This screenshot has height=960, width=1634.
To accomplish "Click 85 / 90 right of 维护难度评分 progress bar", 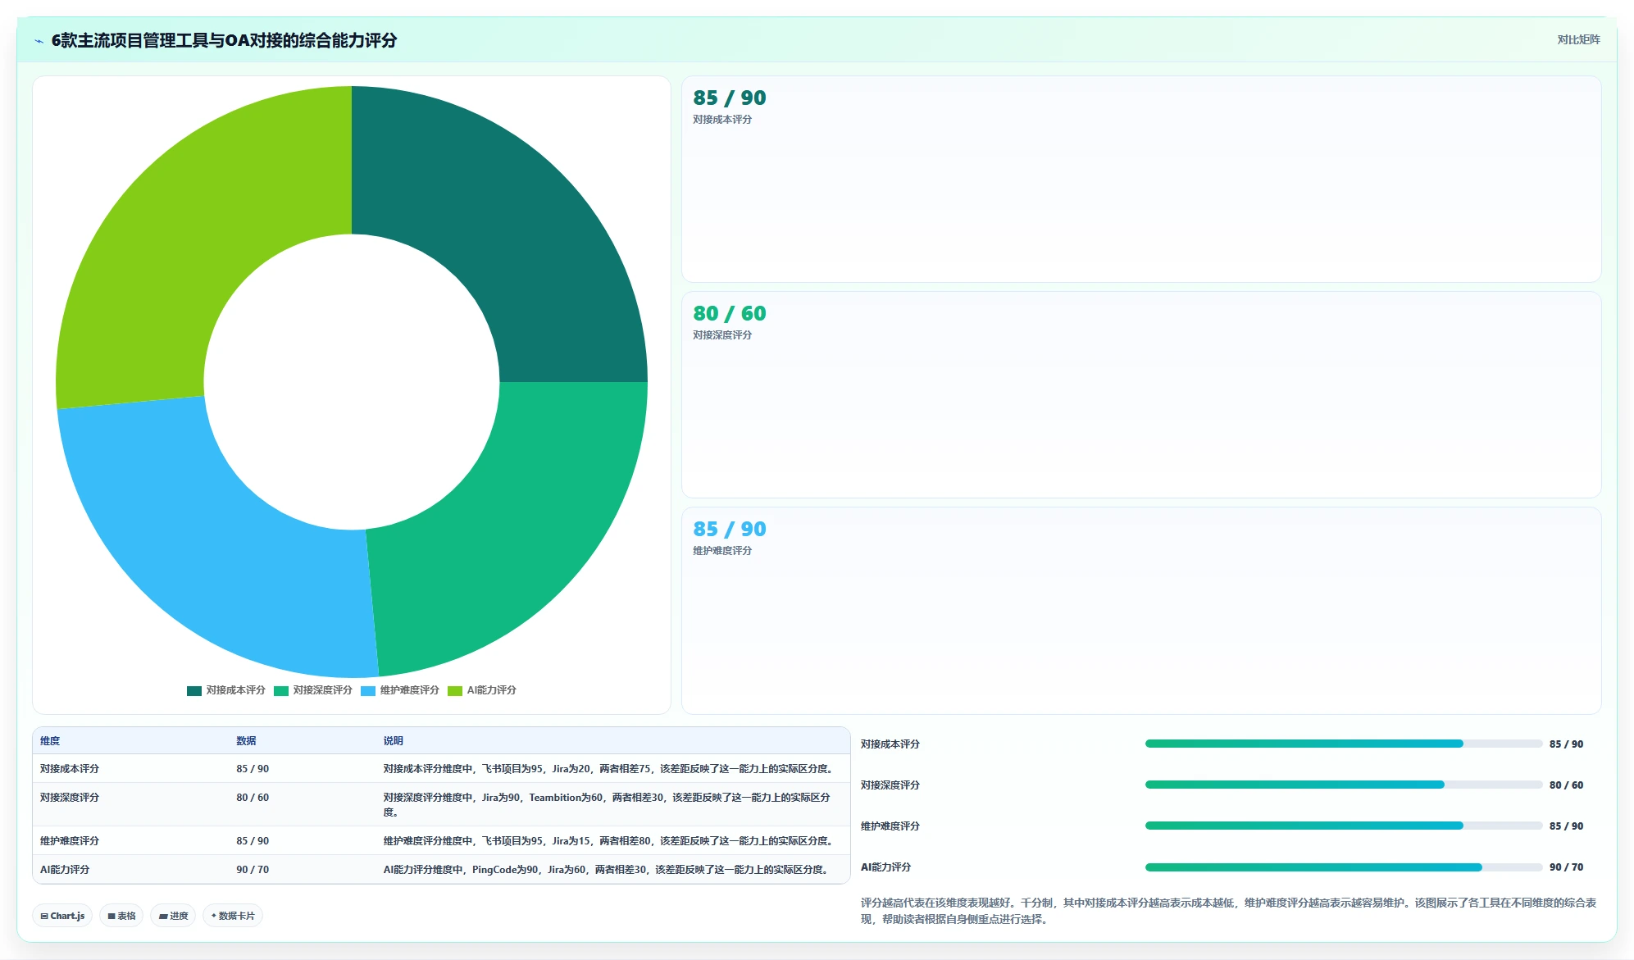I will click(x=1566, y=826).
